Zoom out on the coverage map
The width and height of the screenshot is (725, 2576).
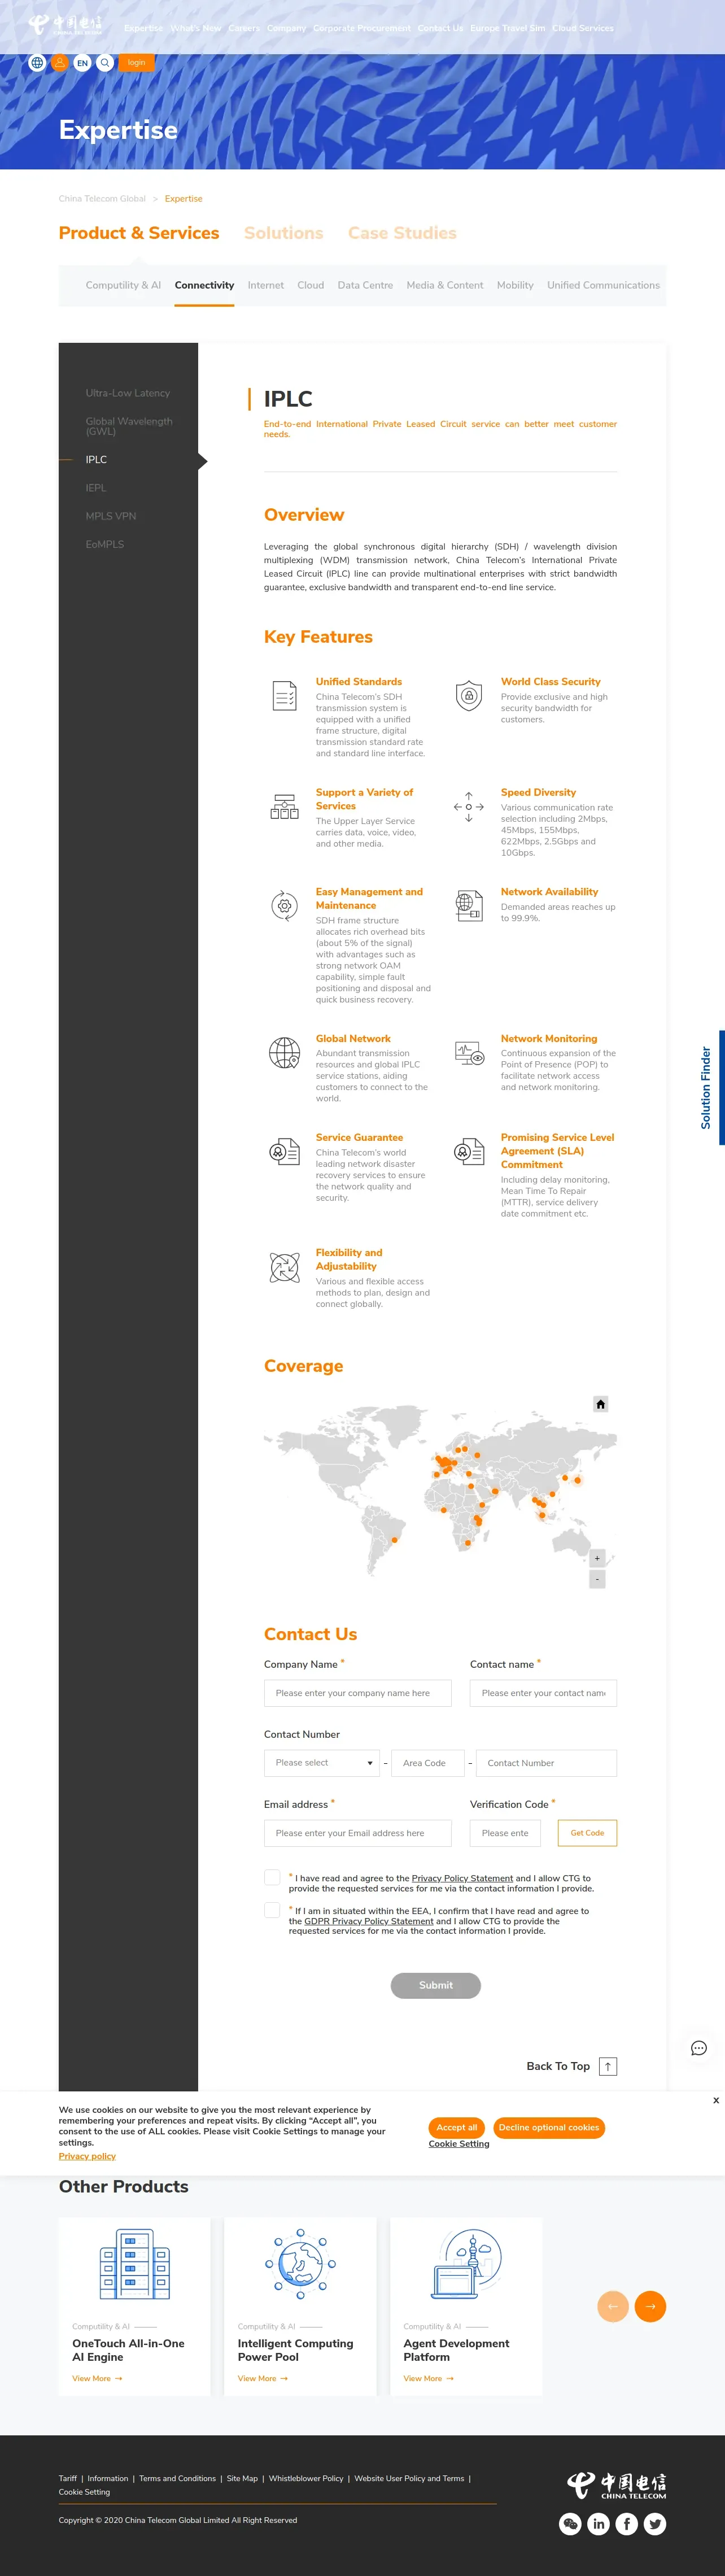[x=597, y=1579]
